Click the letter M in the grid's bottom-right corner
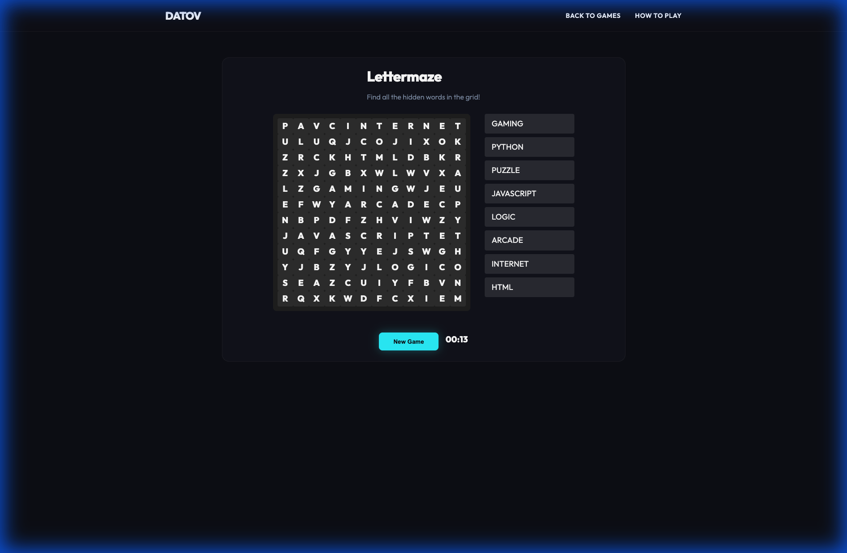The width and height of the screenshot is (847, 553). point(458,298)
